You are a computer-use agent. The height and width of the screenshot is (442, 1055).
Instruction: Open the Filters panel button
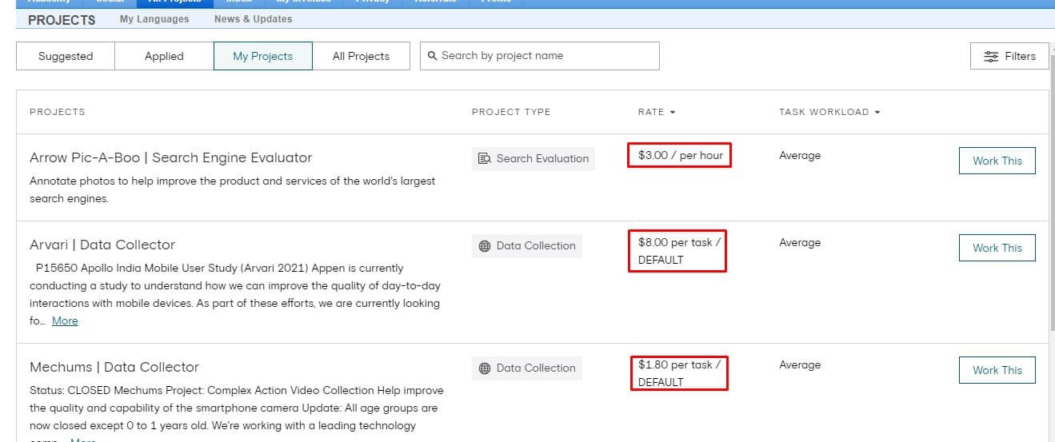1009,56
